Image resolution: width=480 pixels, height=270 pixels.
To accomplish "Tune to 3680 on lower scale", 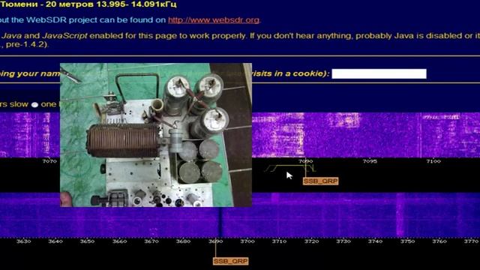I will click(x=183, y=241).
